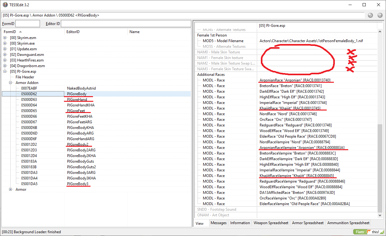Click the record path address bar
The width and height of the screenshot is (386, 236).
(183, 15)
